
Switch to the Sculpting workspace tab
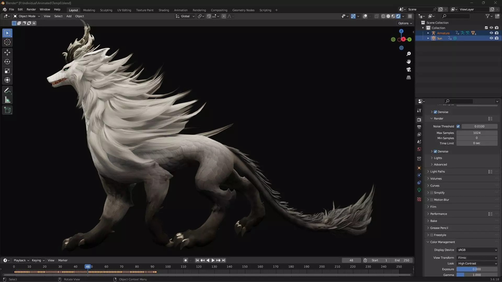click(x=106, y=10)
